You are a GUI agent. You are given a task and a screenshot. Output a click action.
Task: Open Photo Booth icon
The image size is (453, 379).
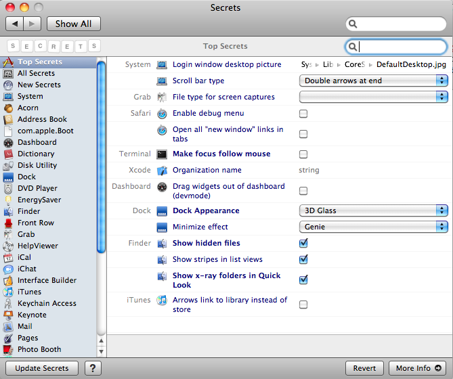pyautogui.click(x=8, y=349)
